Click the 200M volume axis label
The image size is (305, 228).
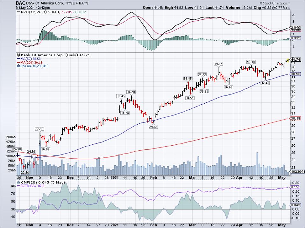click(x=11, y=137)
